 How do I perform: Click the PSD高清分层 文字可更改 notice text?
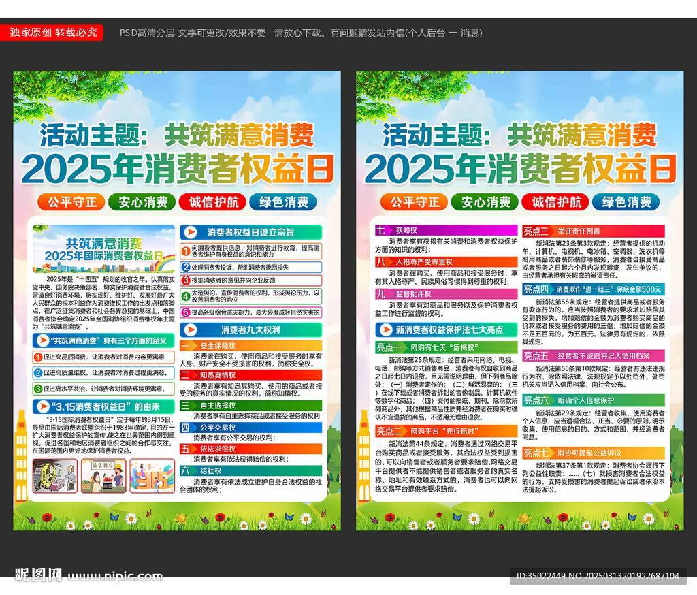coord(300,33)
